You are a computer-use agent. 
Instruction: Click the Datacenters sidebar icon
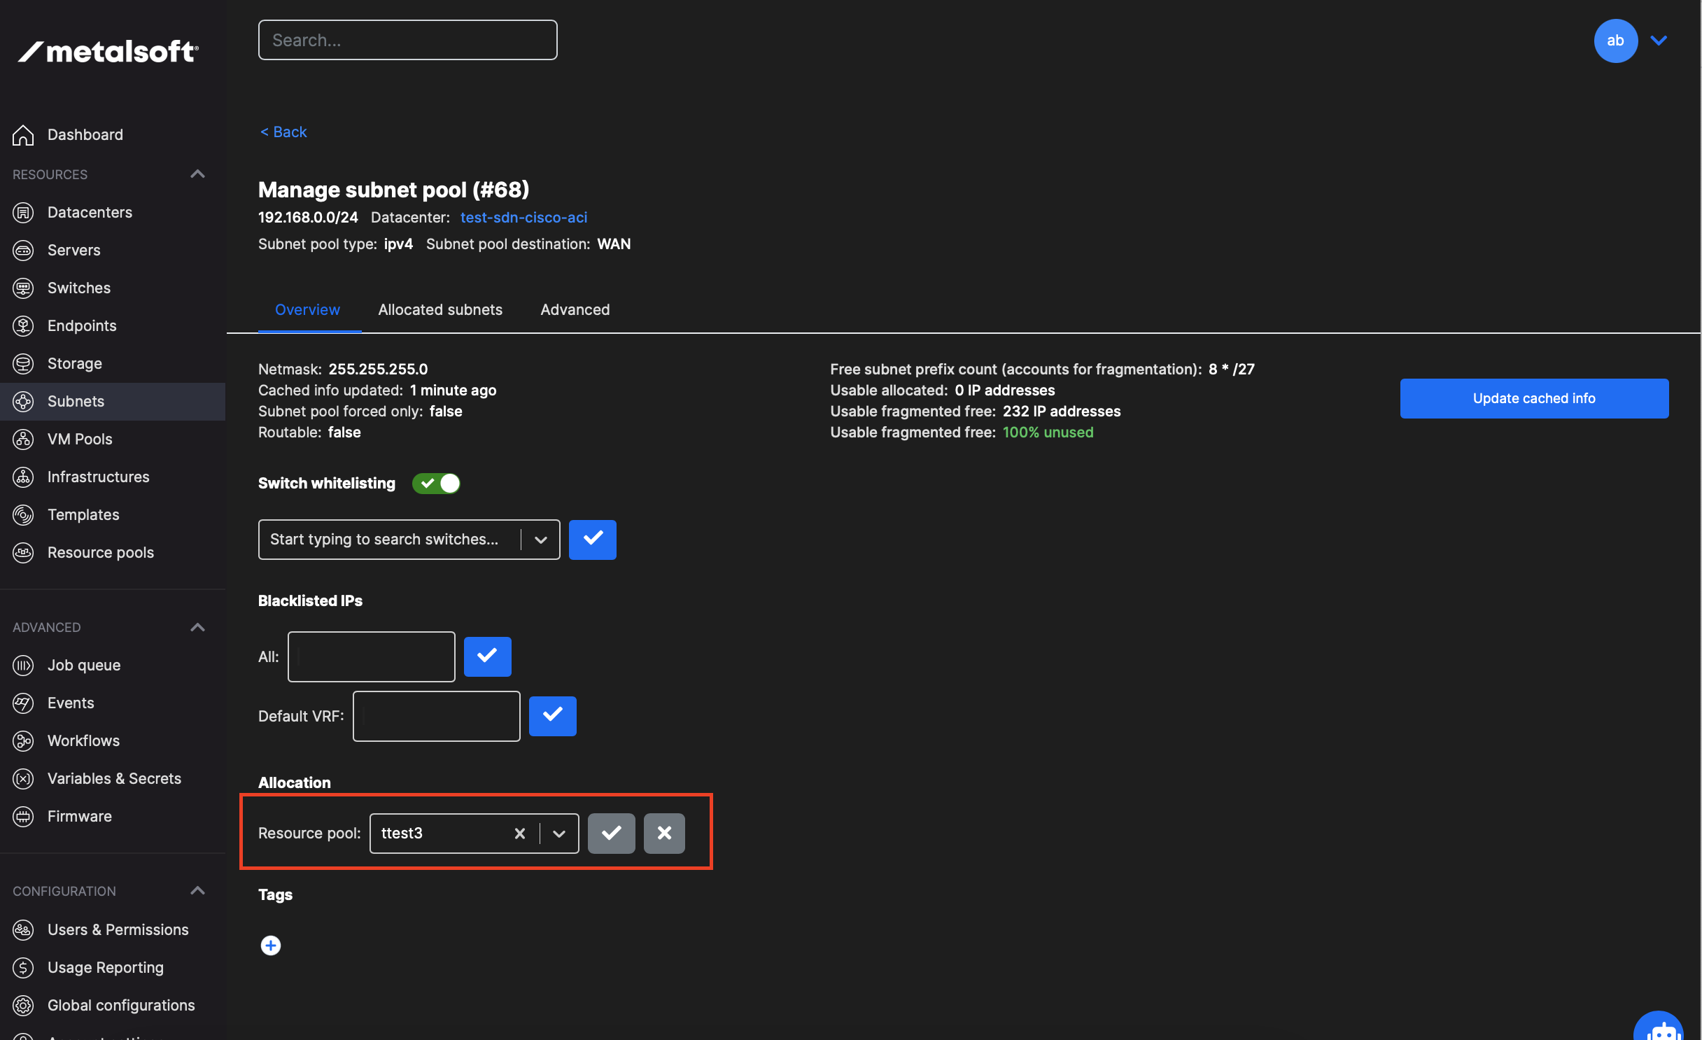23,213
